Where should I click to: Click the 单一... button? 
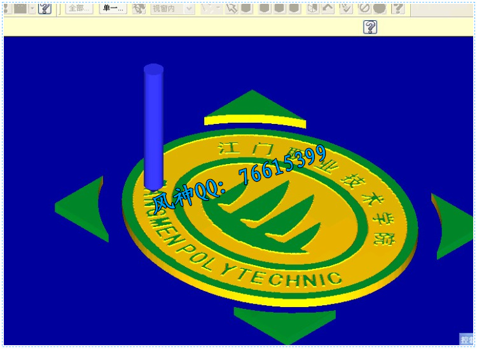(113, 8)
